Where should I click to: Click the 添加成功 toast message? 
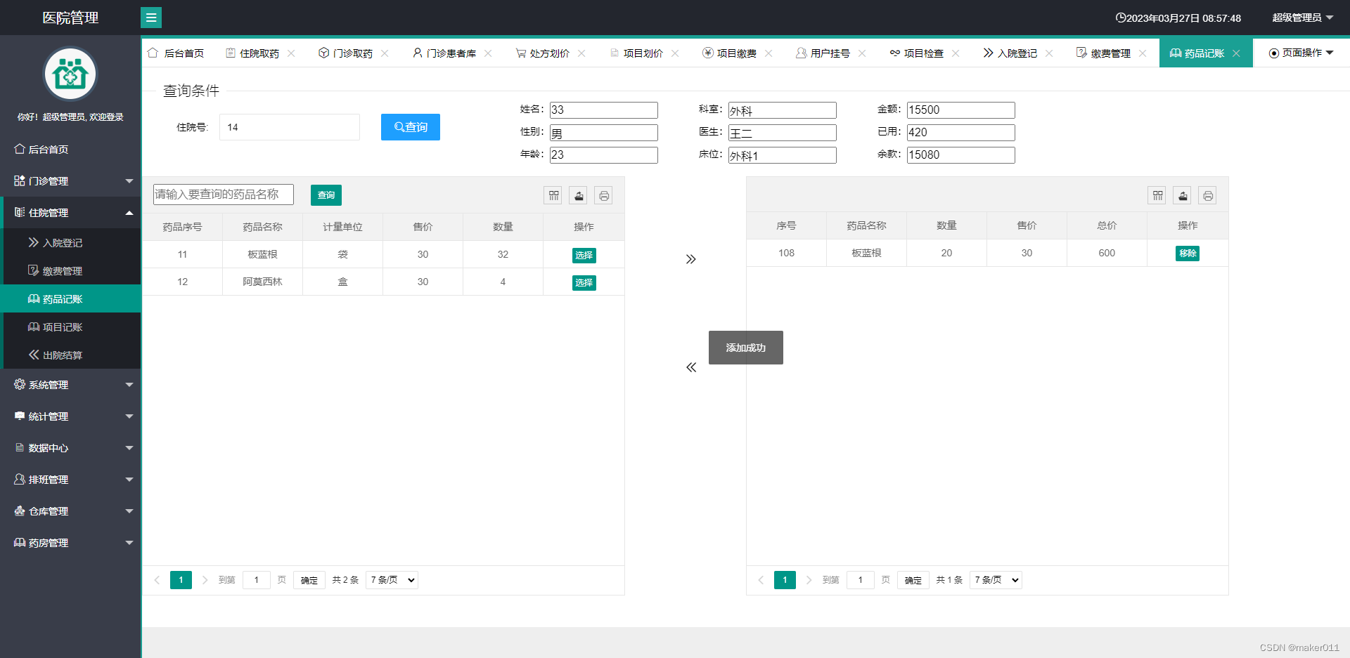click(746, 348)
